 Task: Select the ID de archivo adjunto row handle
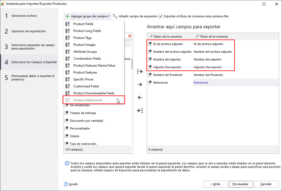pos(150,44)
